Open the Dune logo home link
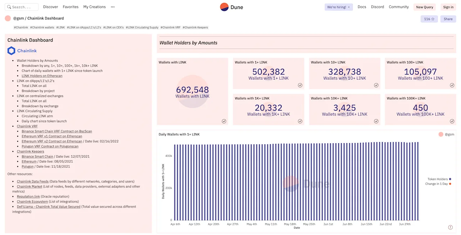 (x=231, y=7)
